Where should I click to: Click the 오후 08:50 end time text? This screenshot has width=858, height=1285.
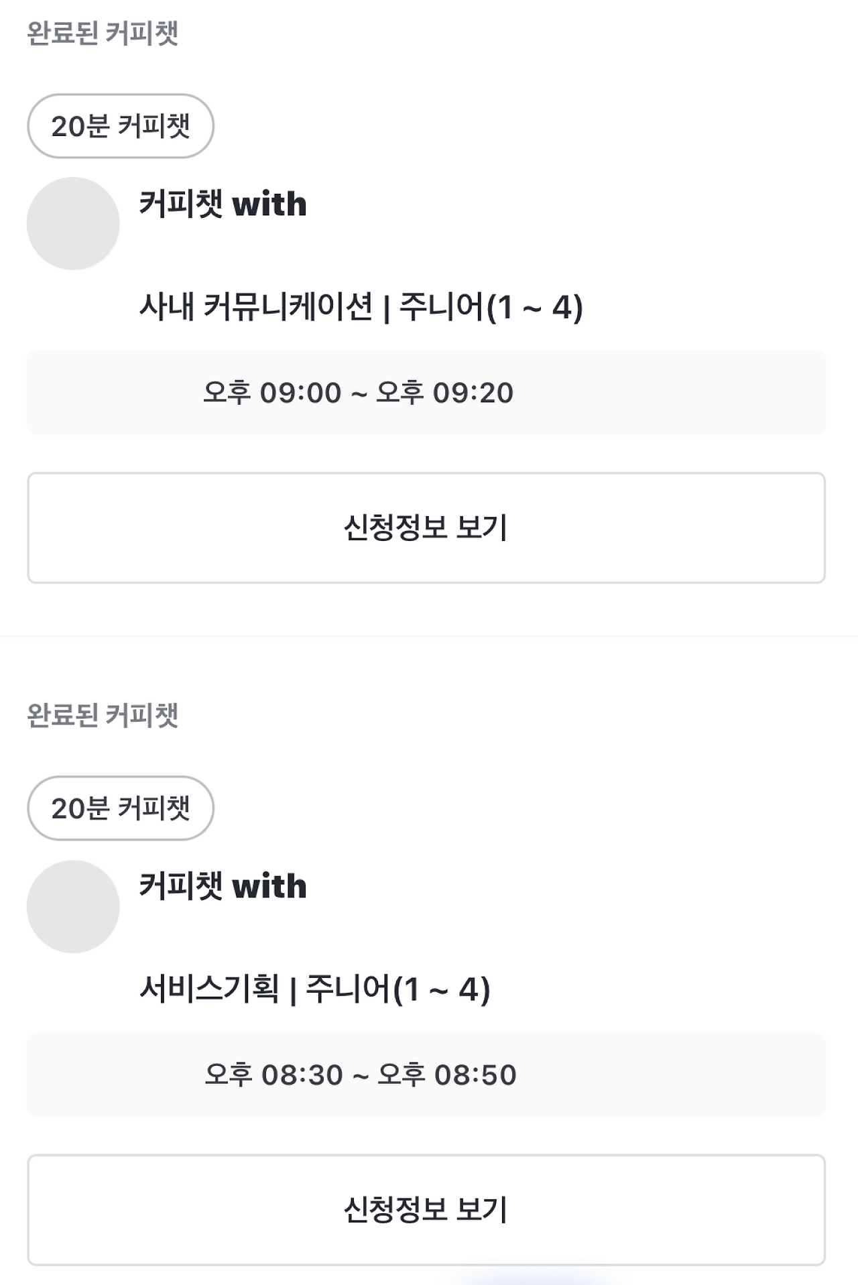(x=447, y=1075)
